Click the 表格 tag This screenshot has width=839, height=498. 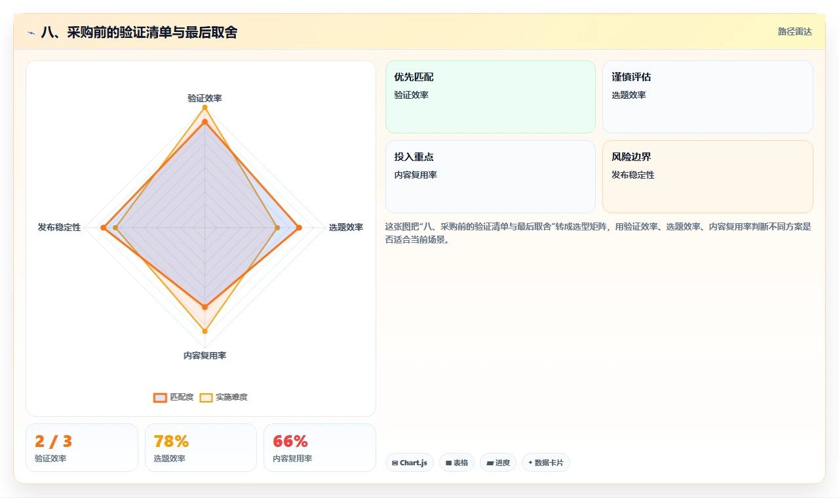[457, 463]
